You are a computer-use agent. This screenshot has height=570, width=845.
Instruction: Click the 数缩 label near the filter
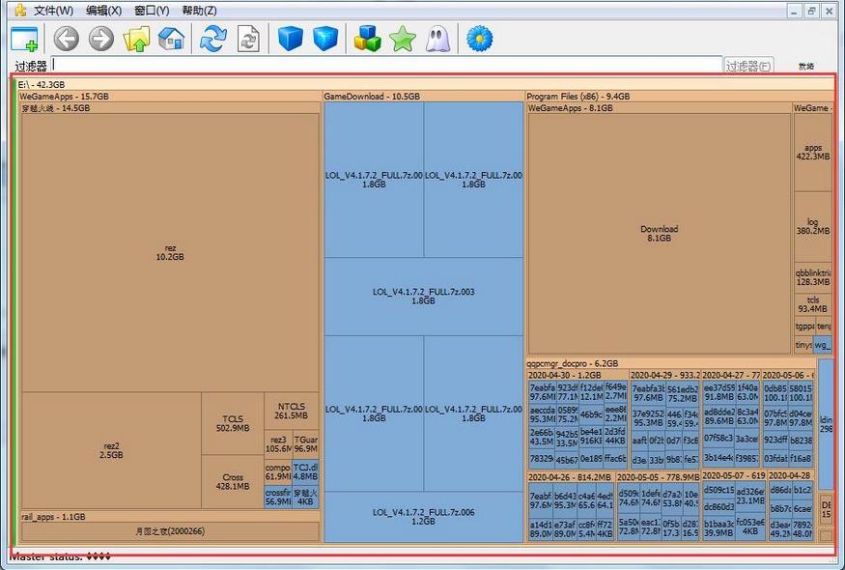click(804, 65)
